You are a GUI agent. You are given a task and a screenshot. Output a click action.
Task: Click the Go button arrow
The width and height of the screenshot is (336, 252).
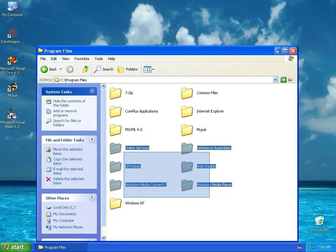point(283,80)
